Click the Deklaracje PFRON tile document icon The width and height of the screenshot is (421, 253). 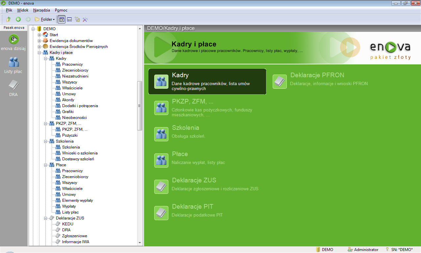click(x=280, y=81)
